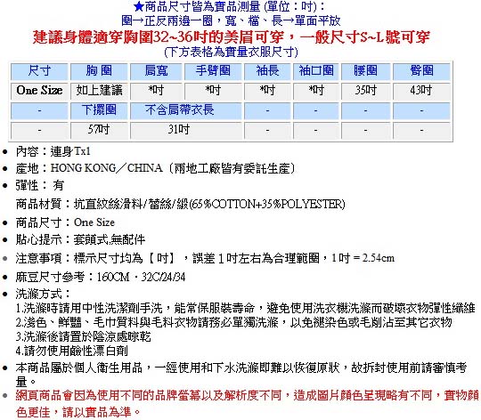Click the blue star icon in the heading
Screen dimensions: 481x420
coord(139,6)
